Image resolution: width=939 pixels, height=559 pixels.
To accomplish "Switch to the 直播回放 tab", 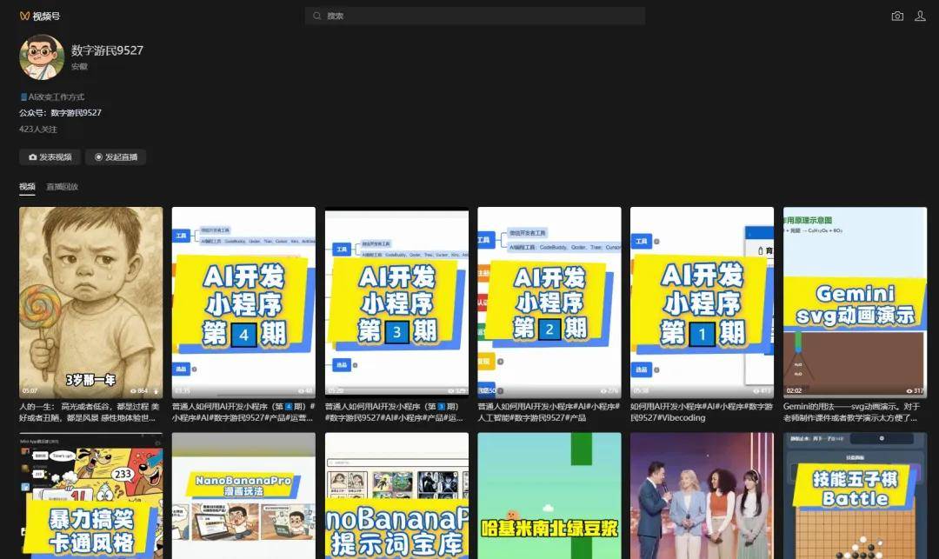I will pyautogui.click(x=62, y=187).
